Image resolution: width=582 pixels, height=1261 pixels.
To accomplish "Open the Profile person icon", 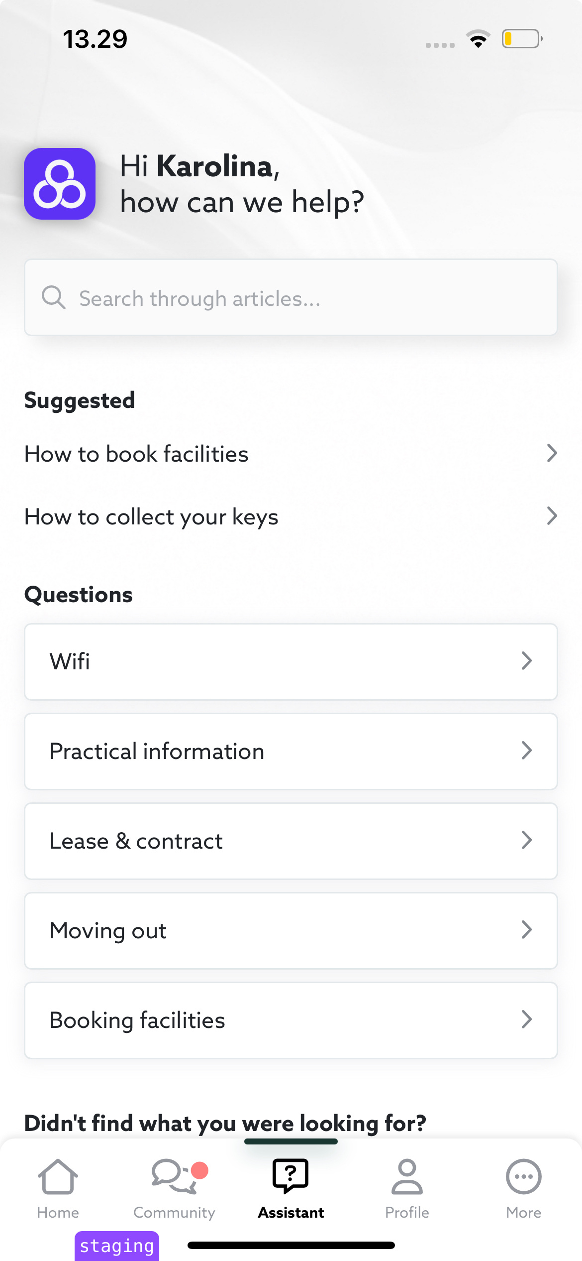I will pyautogui.click(x=407, y=1176).
